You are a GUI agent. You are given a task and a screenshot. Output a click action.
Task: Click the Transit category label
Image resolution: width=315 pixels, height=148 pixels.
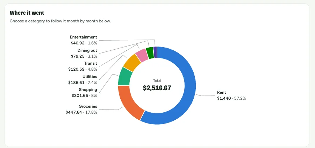(x=91, y=63)
